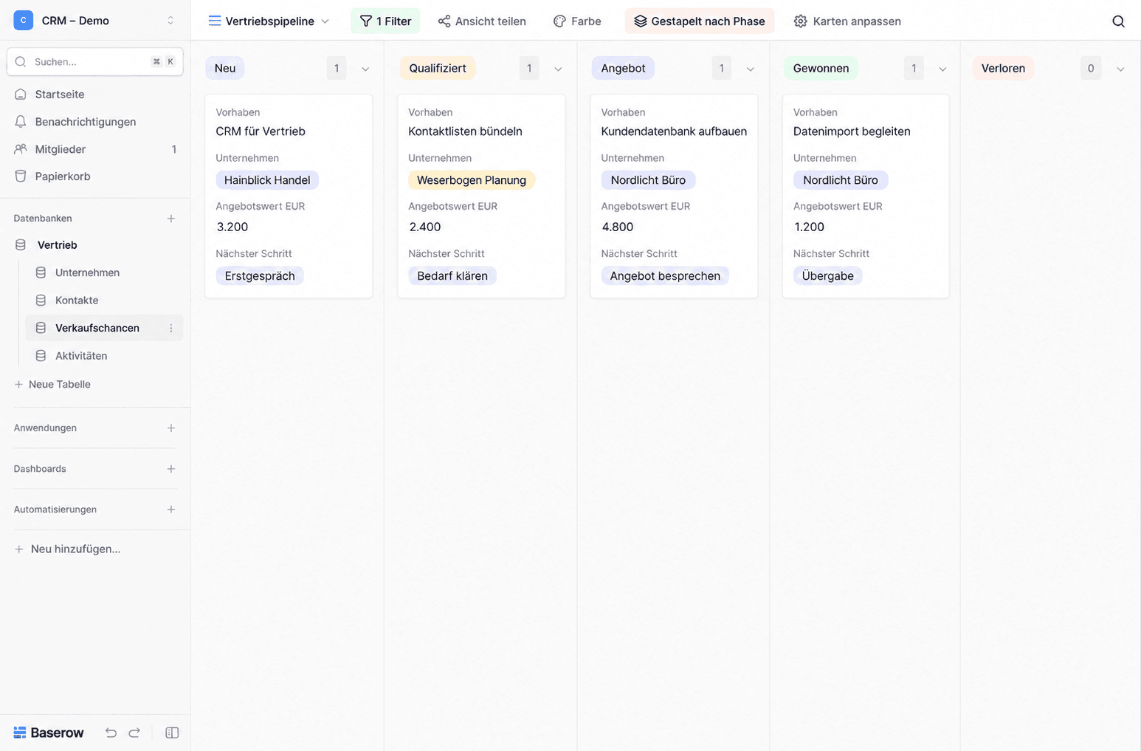Add a new automation with the plus icon
1141x751 pixels.
point(171,510)
